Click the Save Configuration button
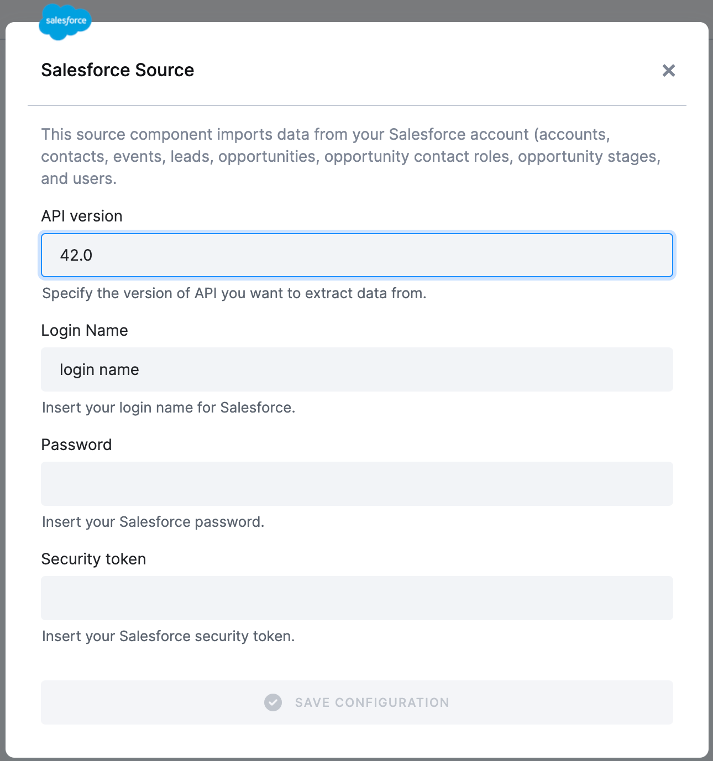 pos(356,702)
